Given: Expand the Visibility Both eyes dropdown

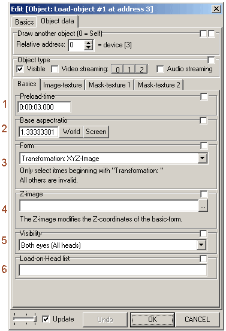Looking at the screenshot, I should tap(201, 245).
